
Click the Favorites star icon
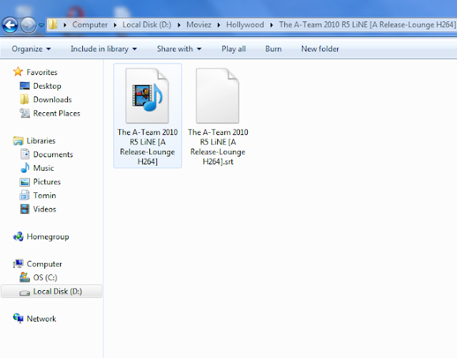point(18,71)
